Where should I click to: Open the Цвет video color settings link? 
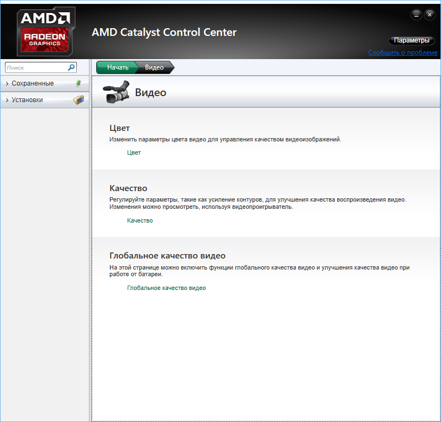point(134,152)
